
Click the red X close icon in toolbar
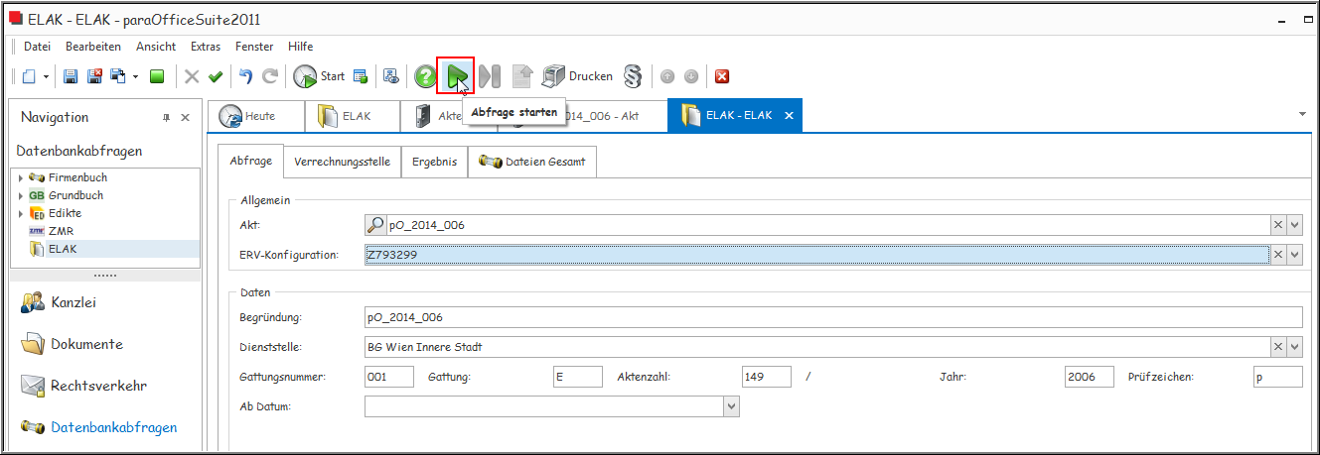coord(722,76)
